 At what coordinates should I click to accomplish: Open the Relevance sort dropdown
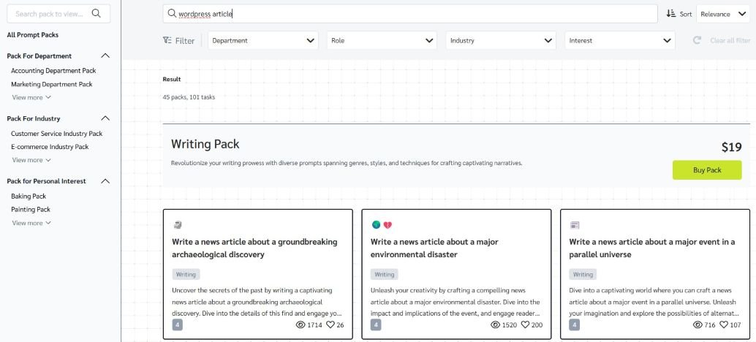[x=723, y=14]
